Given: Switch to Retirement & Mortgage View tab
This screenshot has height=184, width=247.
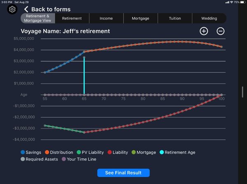Looking at the screenshot, I should [x=38, y=18].
